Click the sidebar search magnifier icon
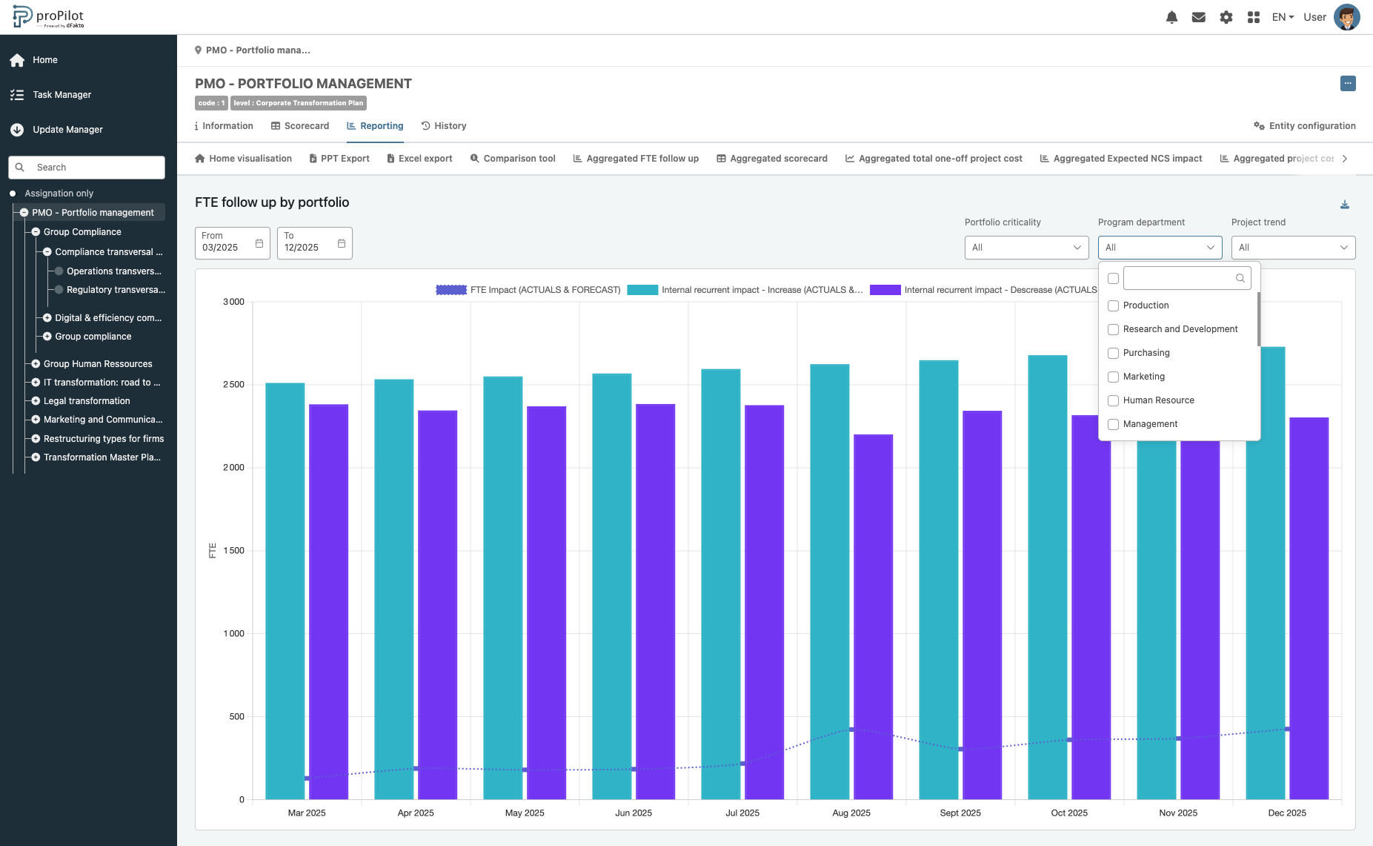The image size is (1373, 846). [x=20, y=168]
